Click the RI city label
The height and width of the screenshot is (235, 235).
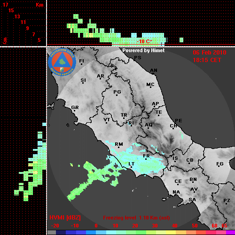coord(131,123)
